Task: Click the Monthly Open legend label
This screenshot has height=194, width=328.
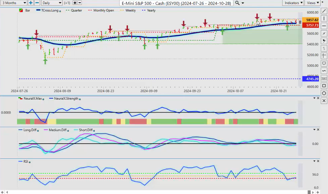Action: 104,10
